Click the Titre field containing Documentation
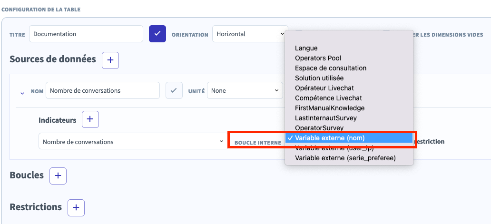The image size is (491, 224). [86, 34]
